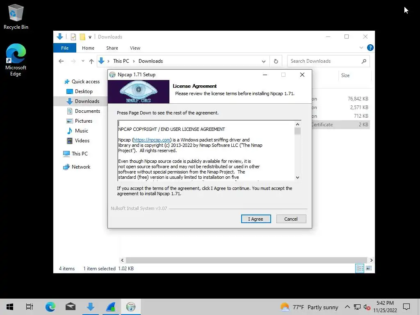Open the Share ribbon tab

tap(112, 48)
